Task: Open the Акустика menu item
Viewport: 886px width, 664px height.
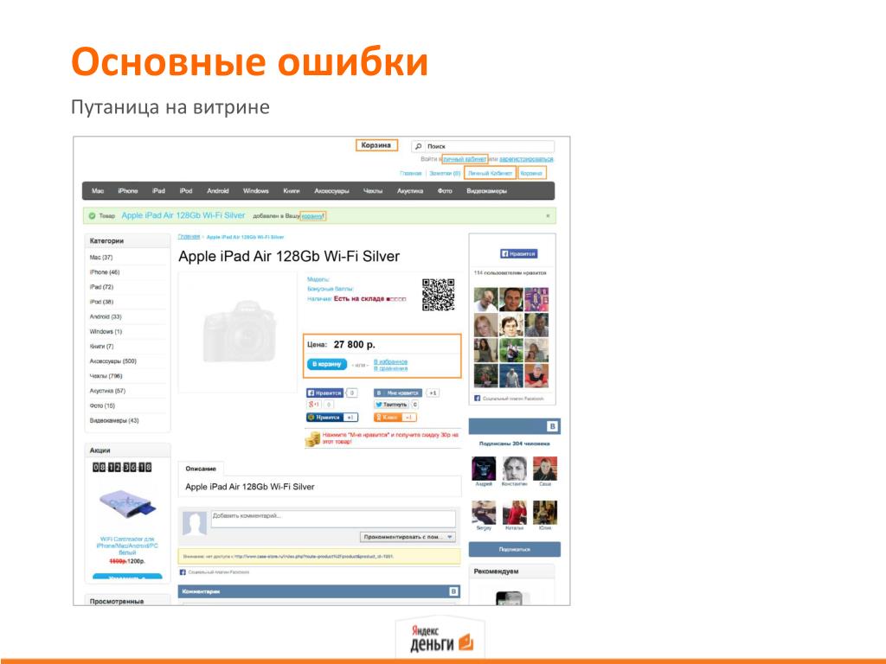Action: [410, 191]
